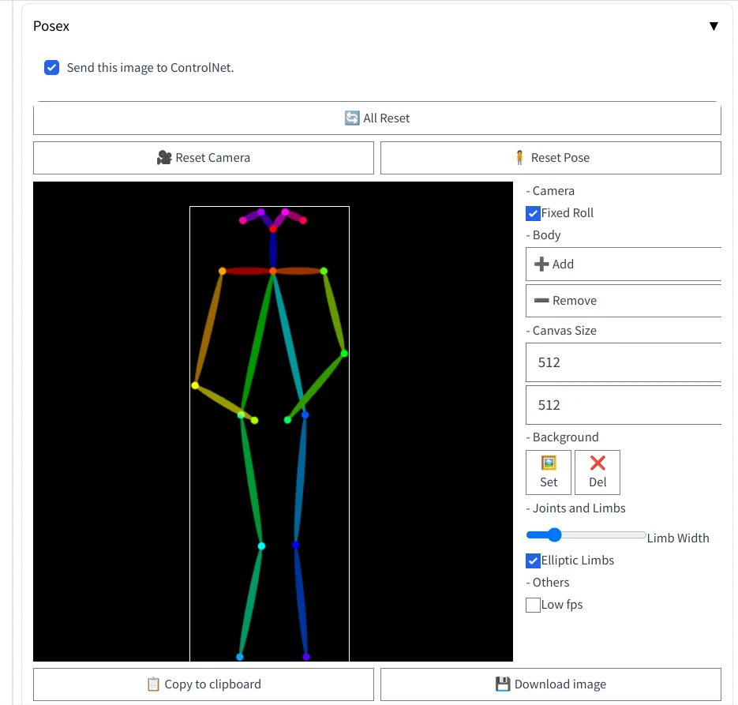Click the Reset Pose person icon
The image size is (738, 705).
click(519, 158)
